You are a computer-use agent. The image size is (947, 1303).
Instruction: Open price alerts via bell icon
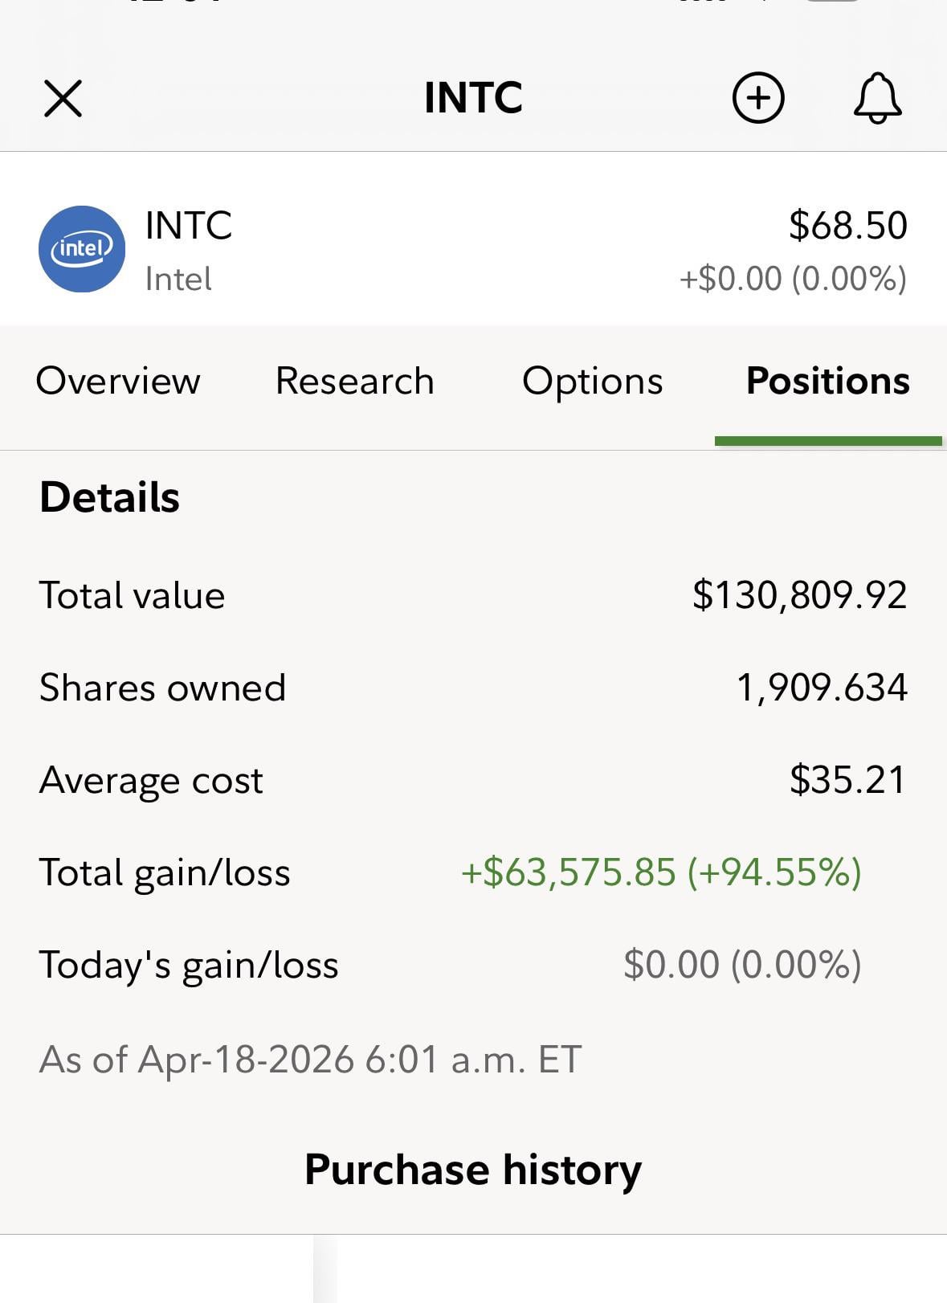pyautogui.click(x=877, y=98)
